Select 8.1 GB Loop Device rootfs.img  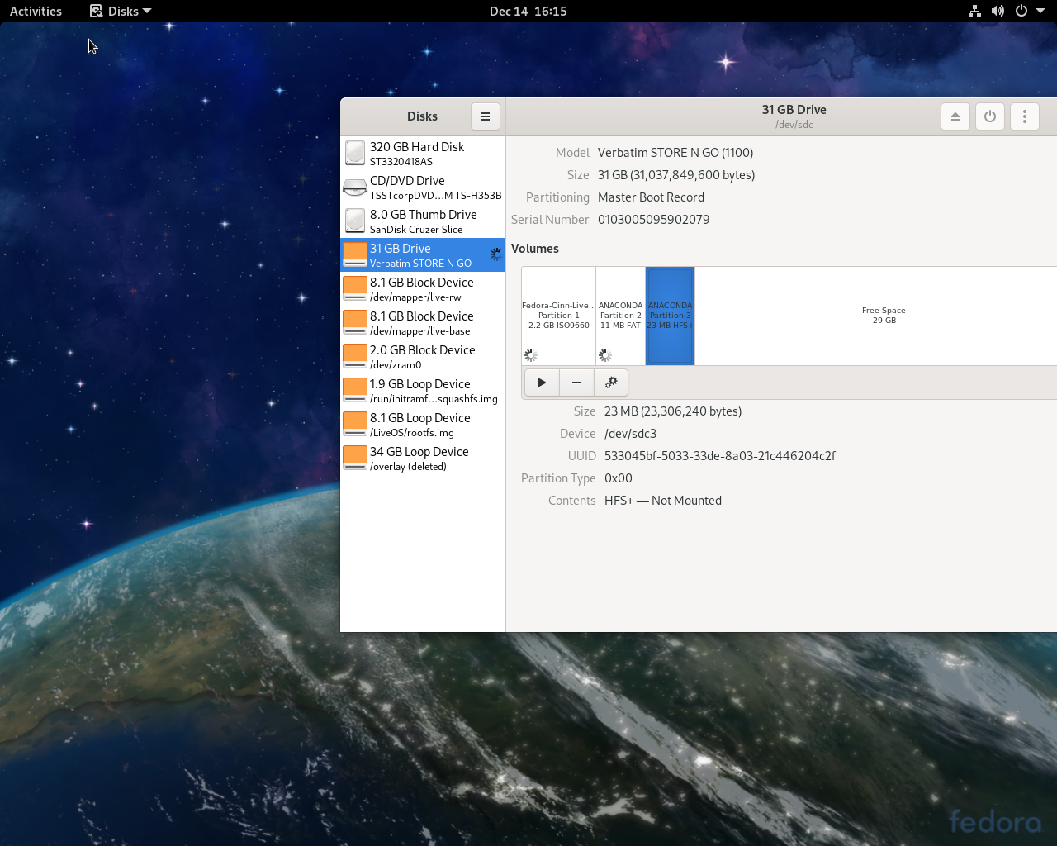tap(423, 425)
